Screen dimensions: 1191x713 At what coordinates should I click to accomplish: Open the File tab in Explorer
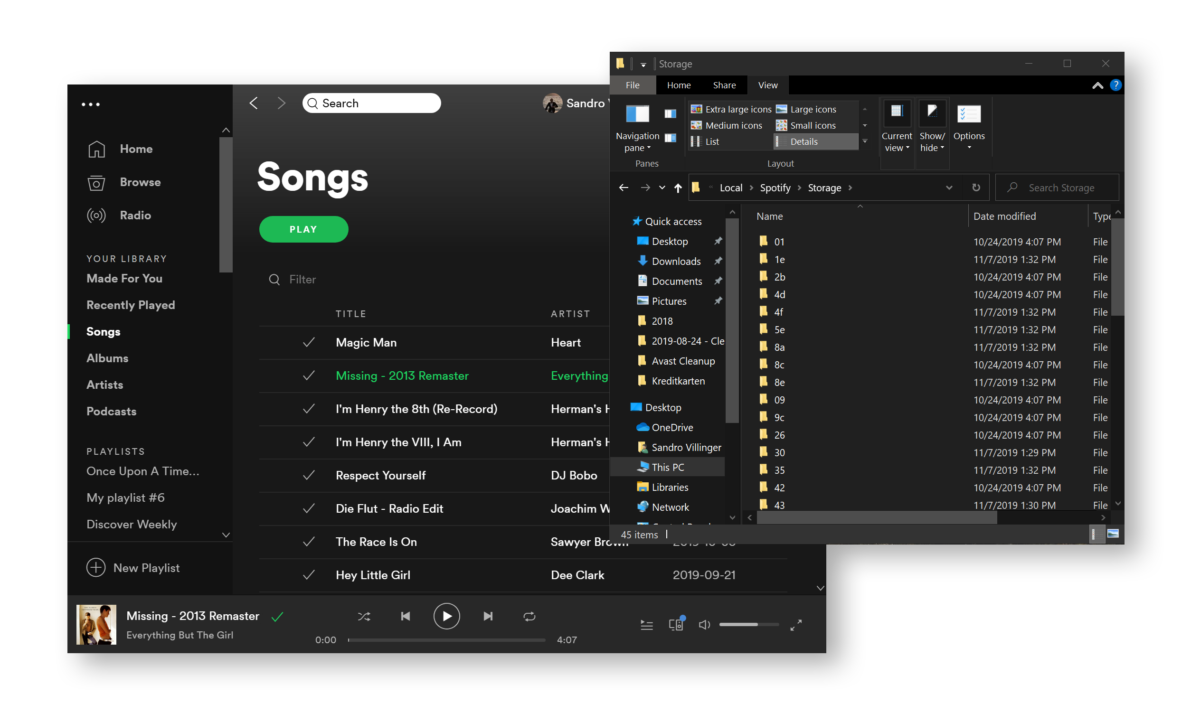point(633,85)
